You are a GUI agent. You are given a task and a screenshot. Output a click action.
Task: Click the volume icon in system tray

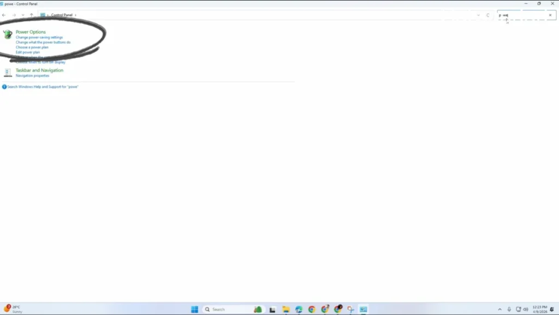526,309
